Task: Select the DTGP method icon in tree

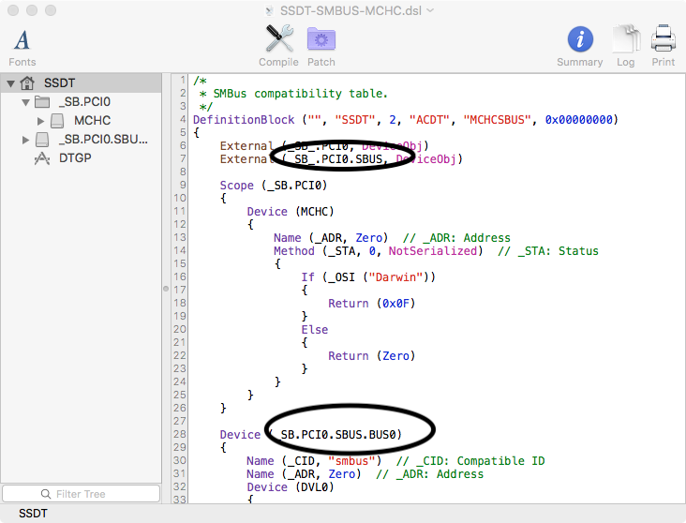Action: (41, 158)
